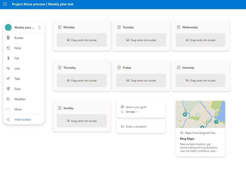Click the bing.com maps URL link
Image resolution: width=246 pixels, height=175 pixels.
click(x=200, y=133)
